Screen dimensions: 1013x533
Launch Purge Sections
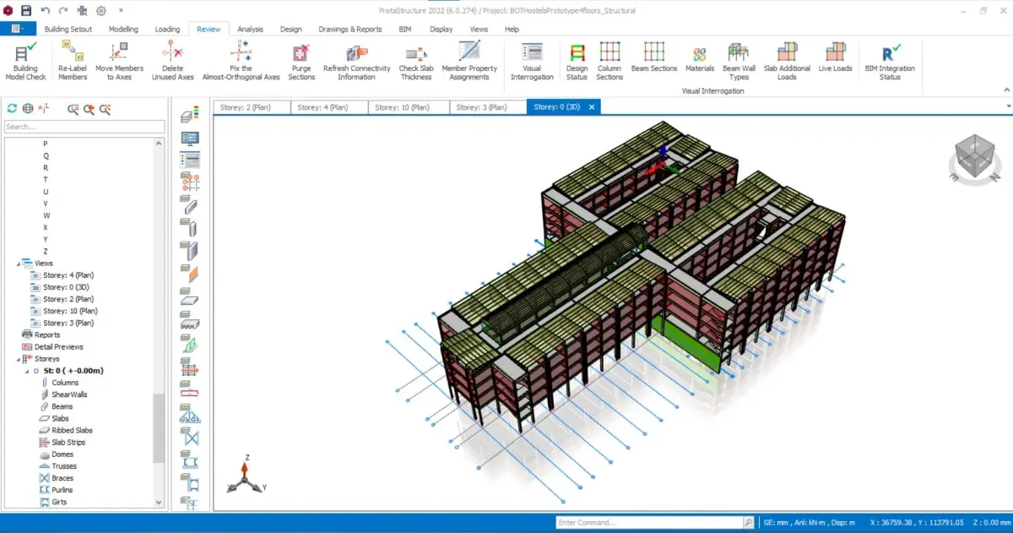pyautogui.click(x=301, y=62)
